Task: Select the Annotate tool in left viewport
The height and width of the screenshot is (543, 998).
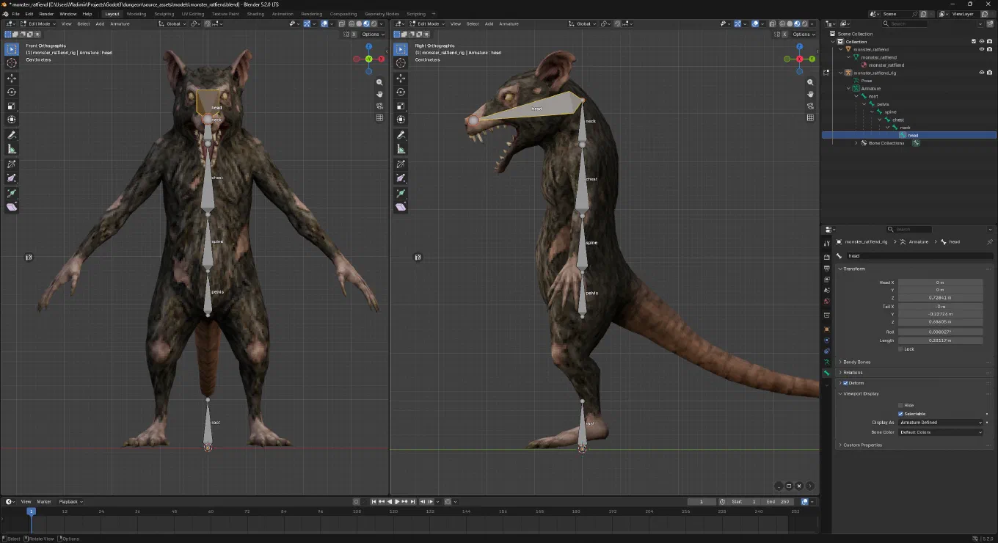Action: (12, 135)
